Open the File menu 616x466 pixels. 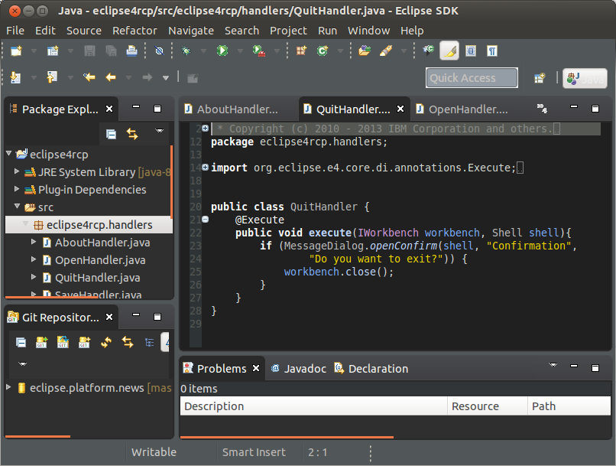click(x=15, y=31)
